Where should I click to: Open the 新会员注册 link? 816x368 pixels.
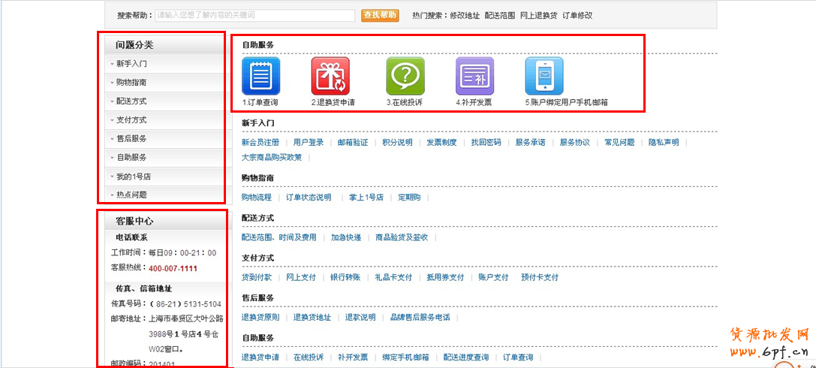(x=260, y=142)
